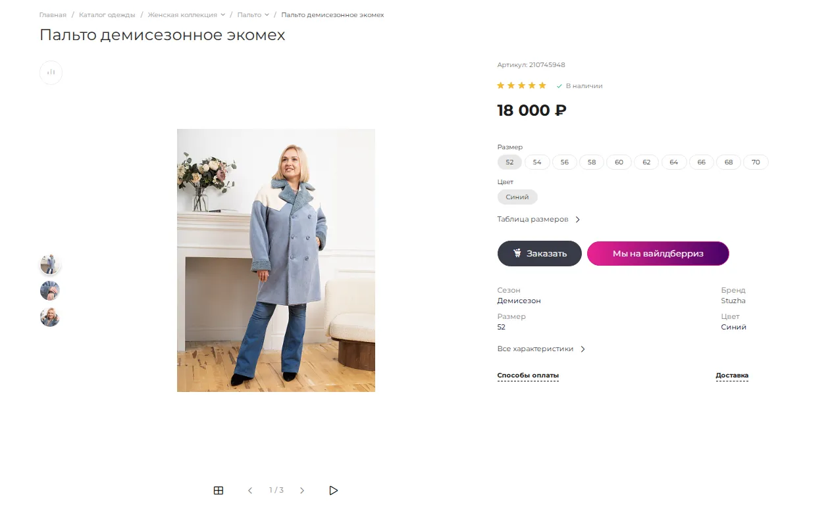The height and width of the screenshot is (511, 830).
Task: Select size 54
Action: (537, 162)
